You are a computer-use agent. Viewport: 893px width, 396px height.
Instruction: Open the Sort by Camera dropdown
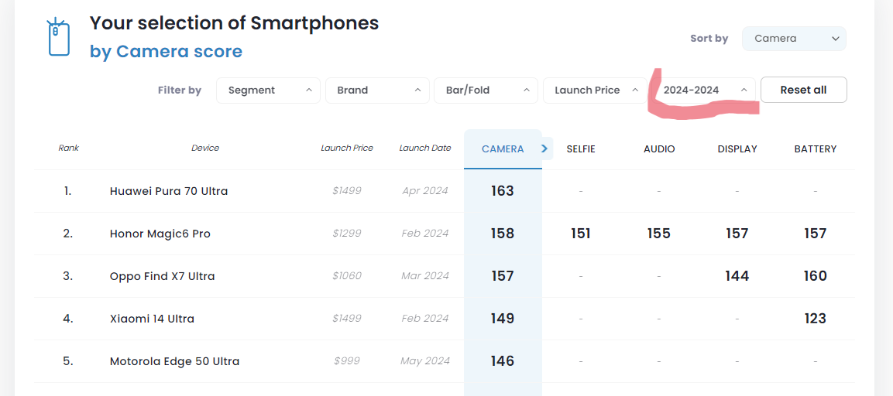pos(794,39)
